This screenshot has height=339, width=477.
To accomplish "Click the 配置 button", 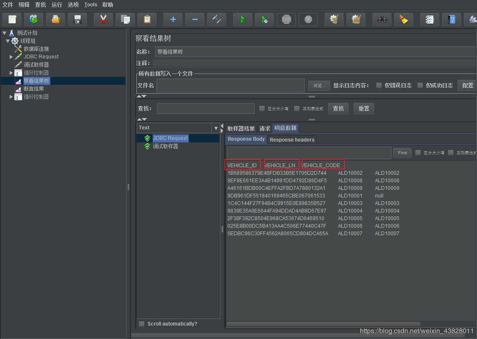I will coord(467,85).
